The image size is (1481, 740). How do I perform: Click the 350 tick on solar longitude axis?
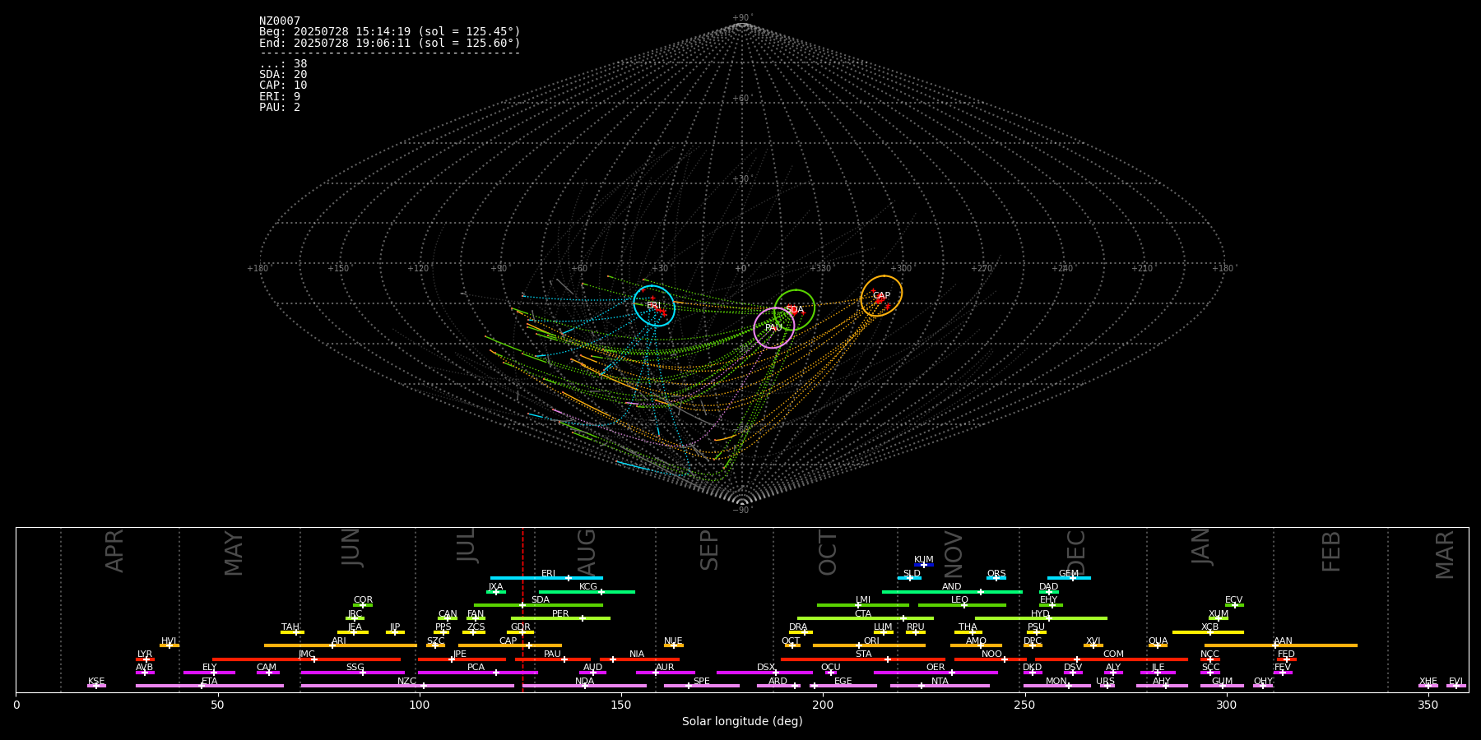tap(1428, 705)
